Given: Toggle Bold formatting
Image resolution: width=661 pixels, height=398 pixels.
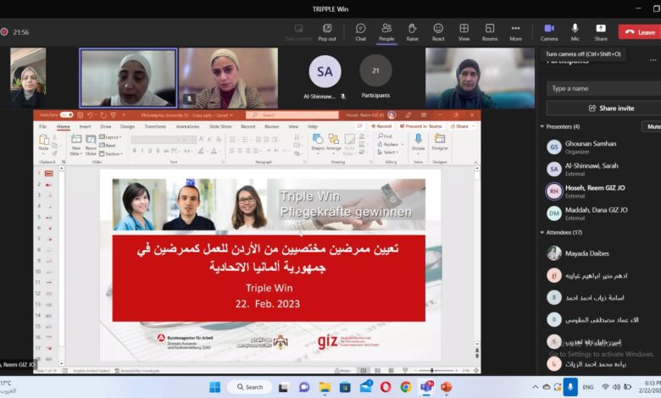Looking at the screenshot, I should [x=135, y=151].
